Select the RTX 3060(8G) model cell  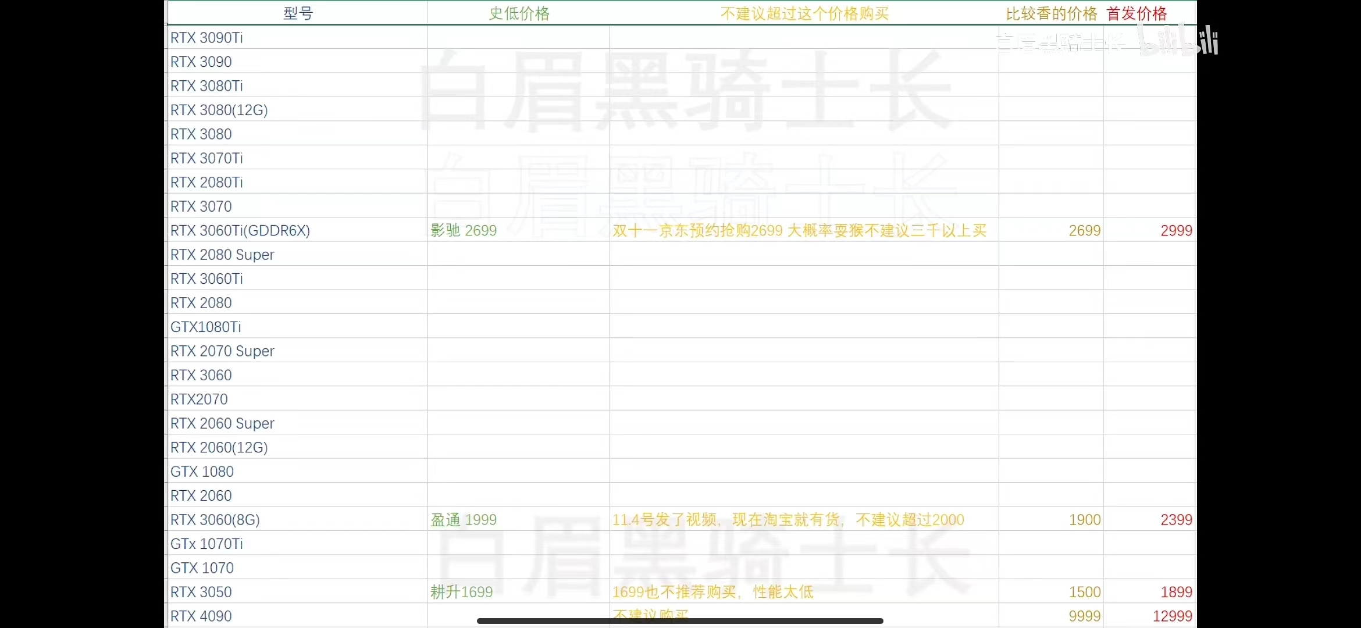215,520
